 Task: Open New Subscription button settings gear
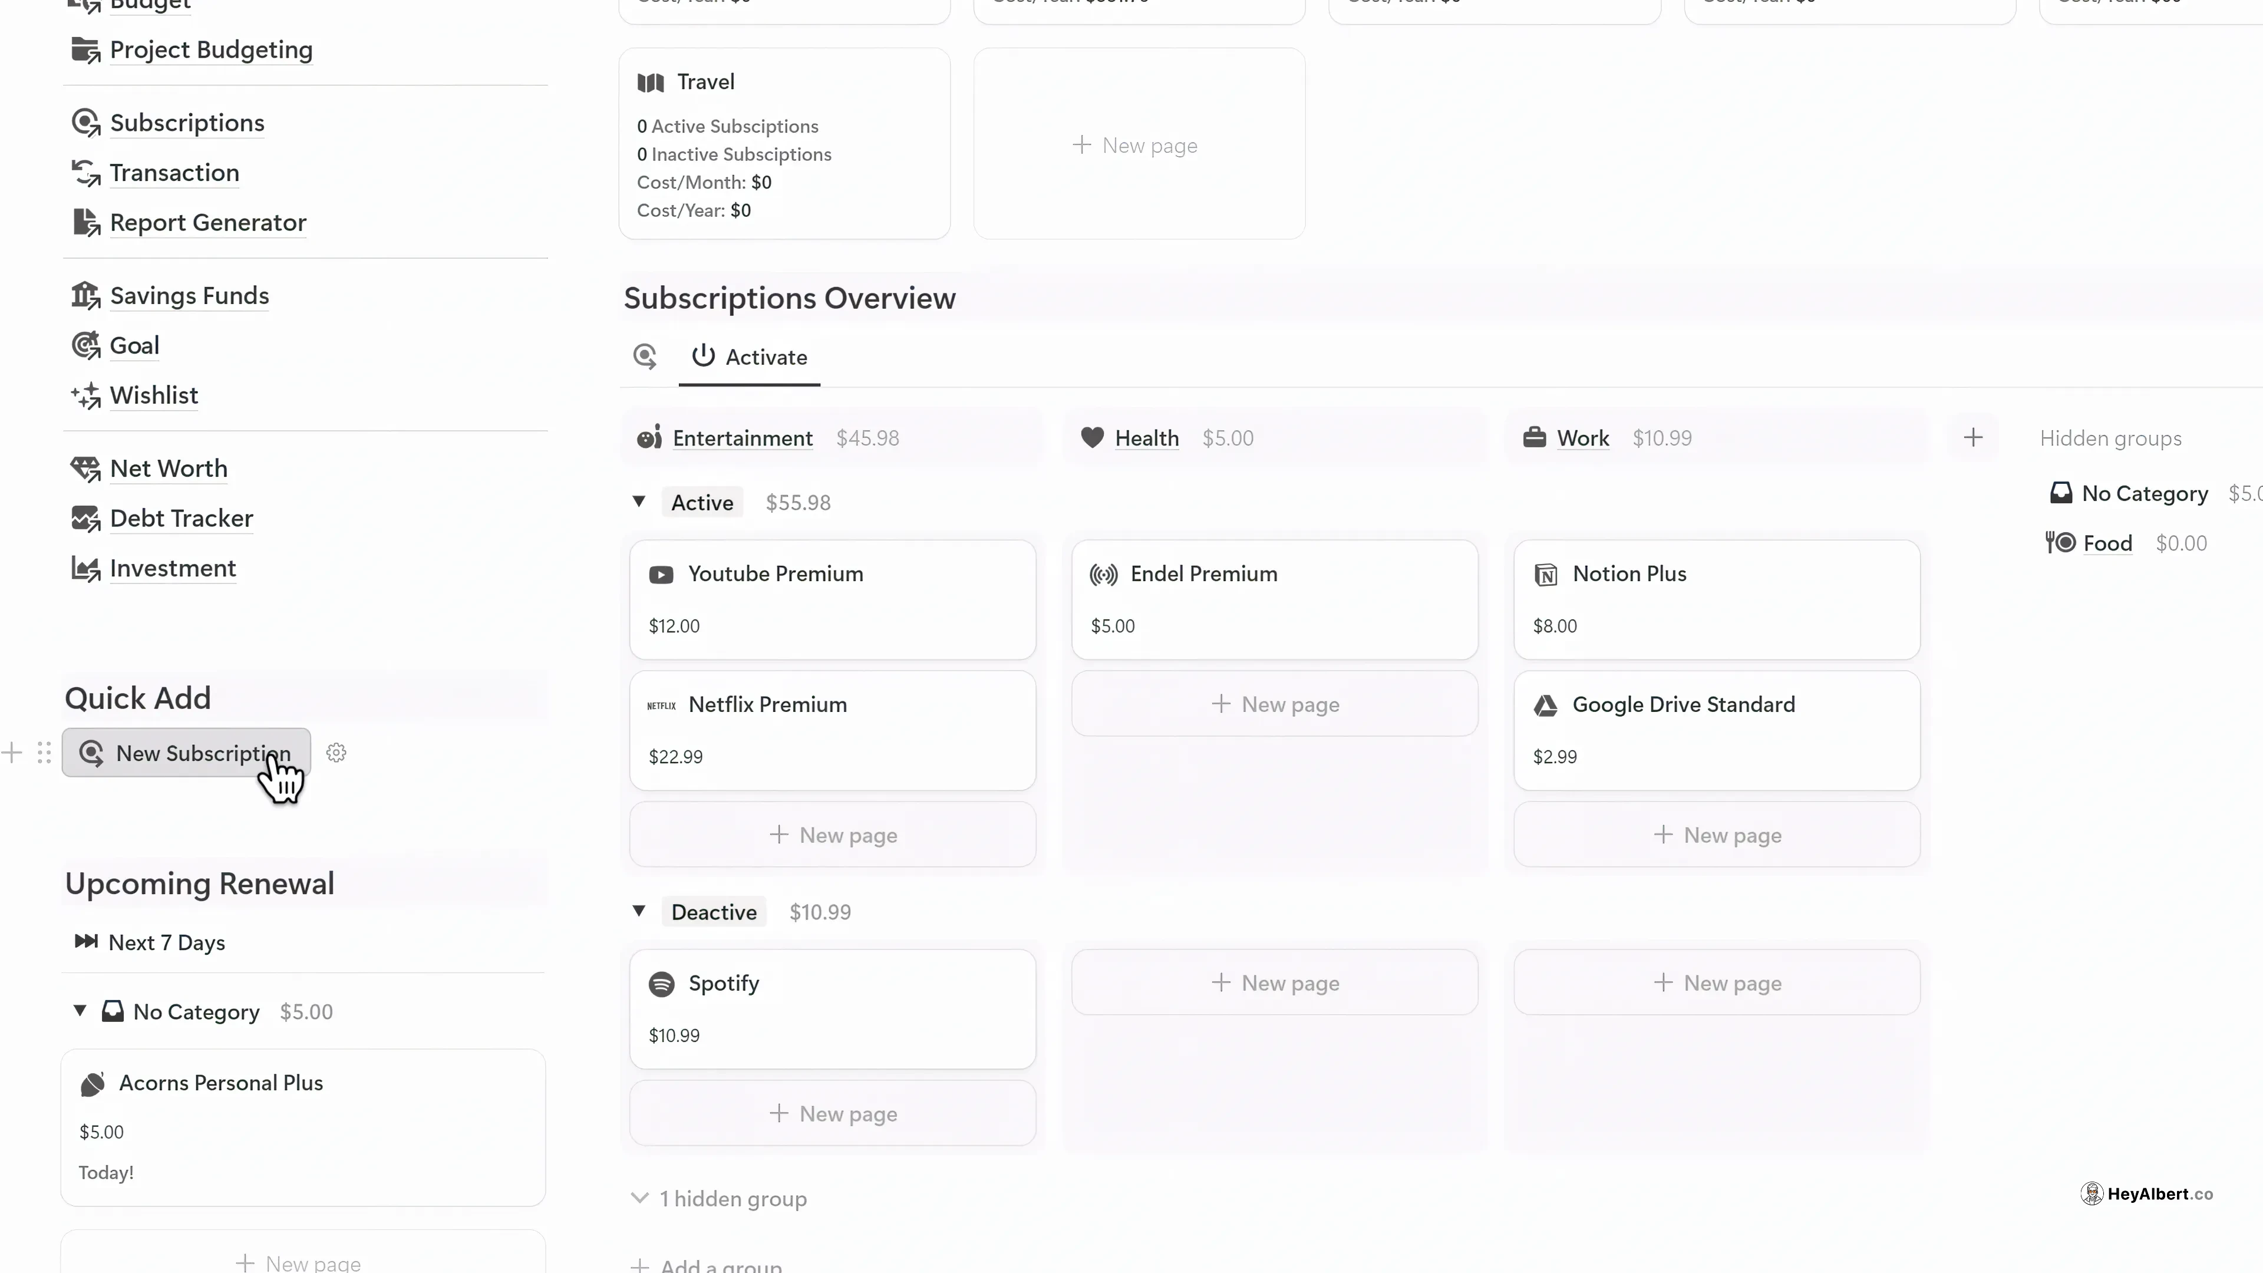(335, 753)
